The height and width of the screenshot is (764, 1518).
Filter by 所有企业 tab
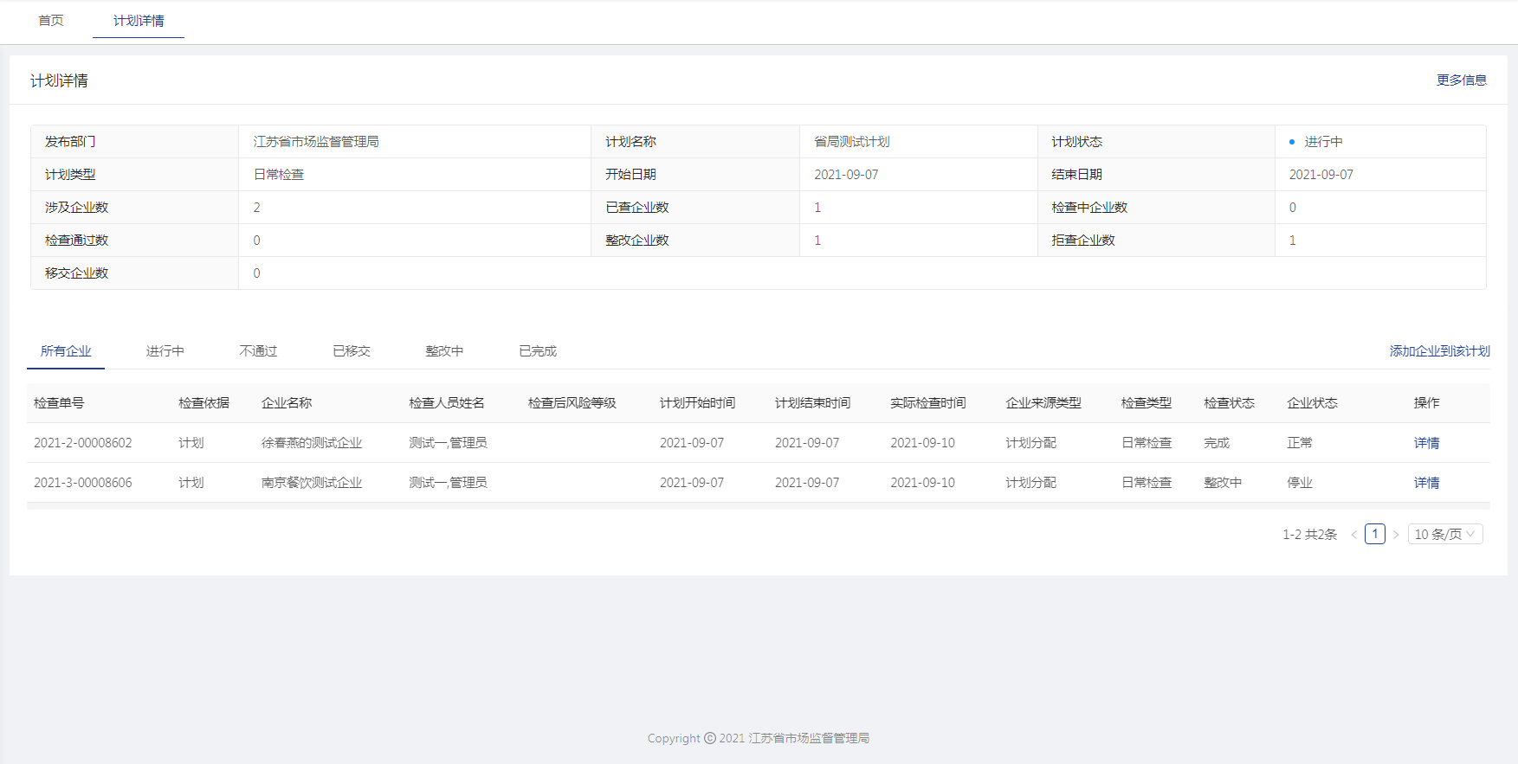[x=66, y=351]
